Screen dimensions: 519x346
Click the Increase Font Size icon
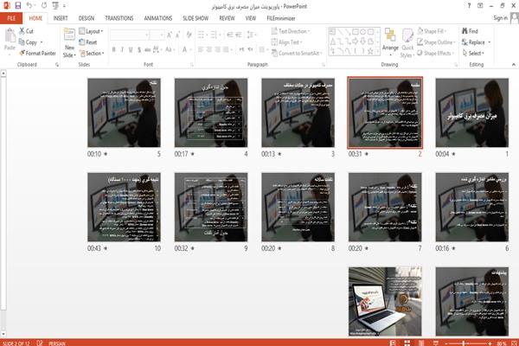pos(170,35)
